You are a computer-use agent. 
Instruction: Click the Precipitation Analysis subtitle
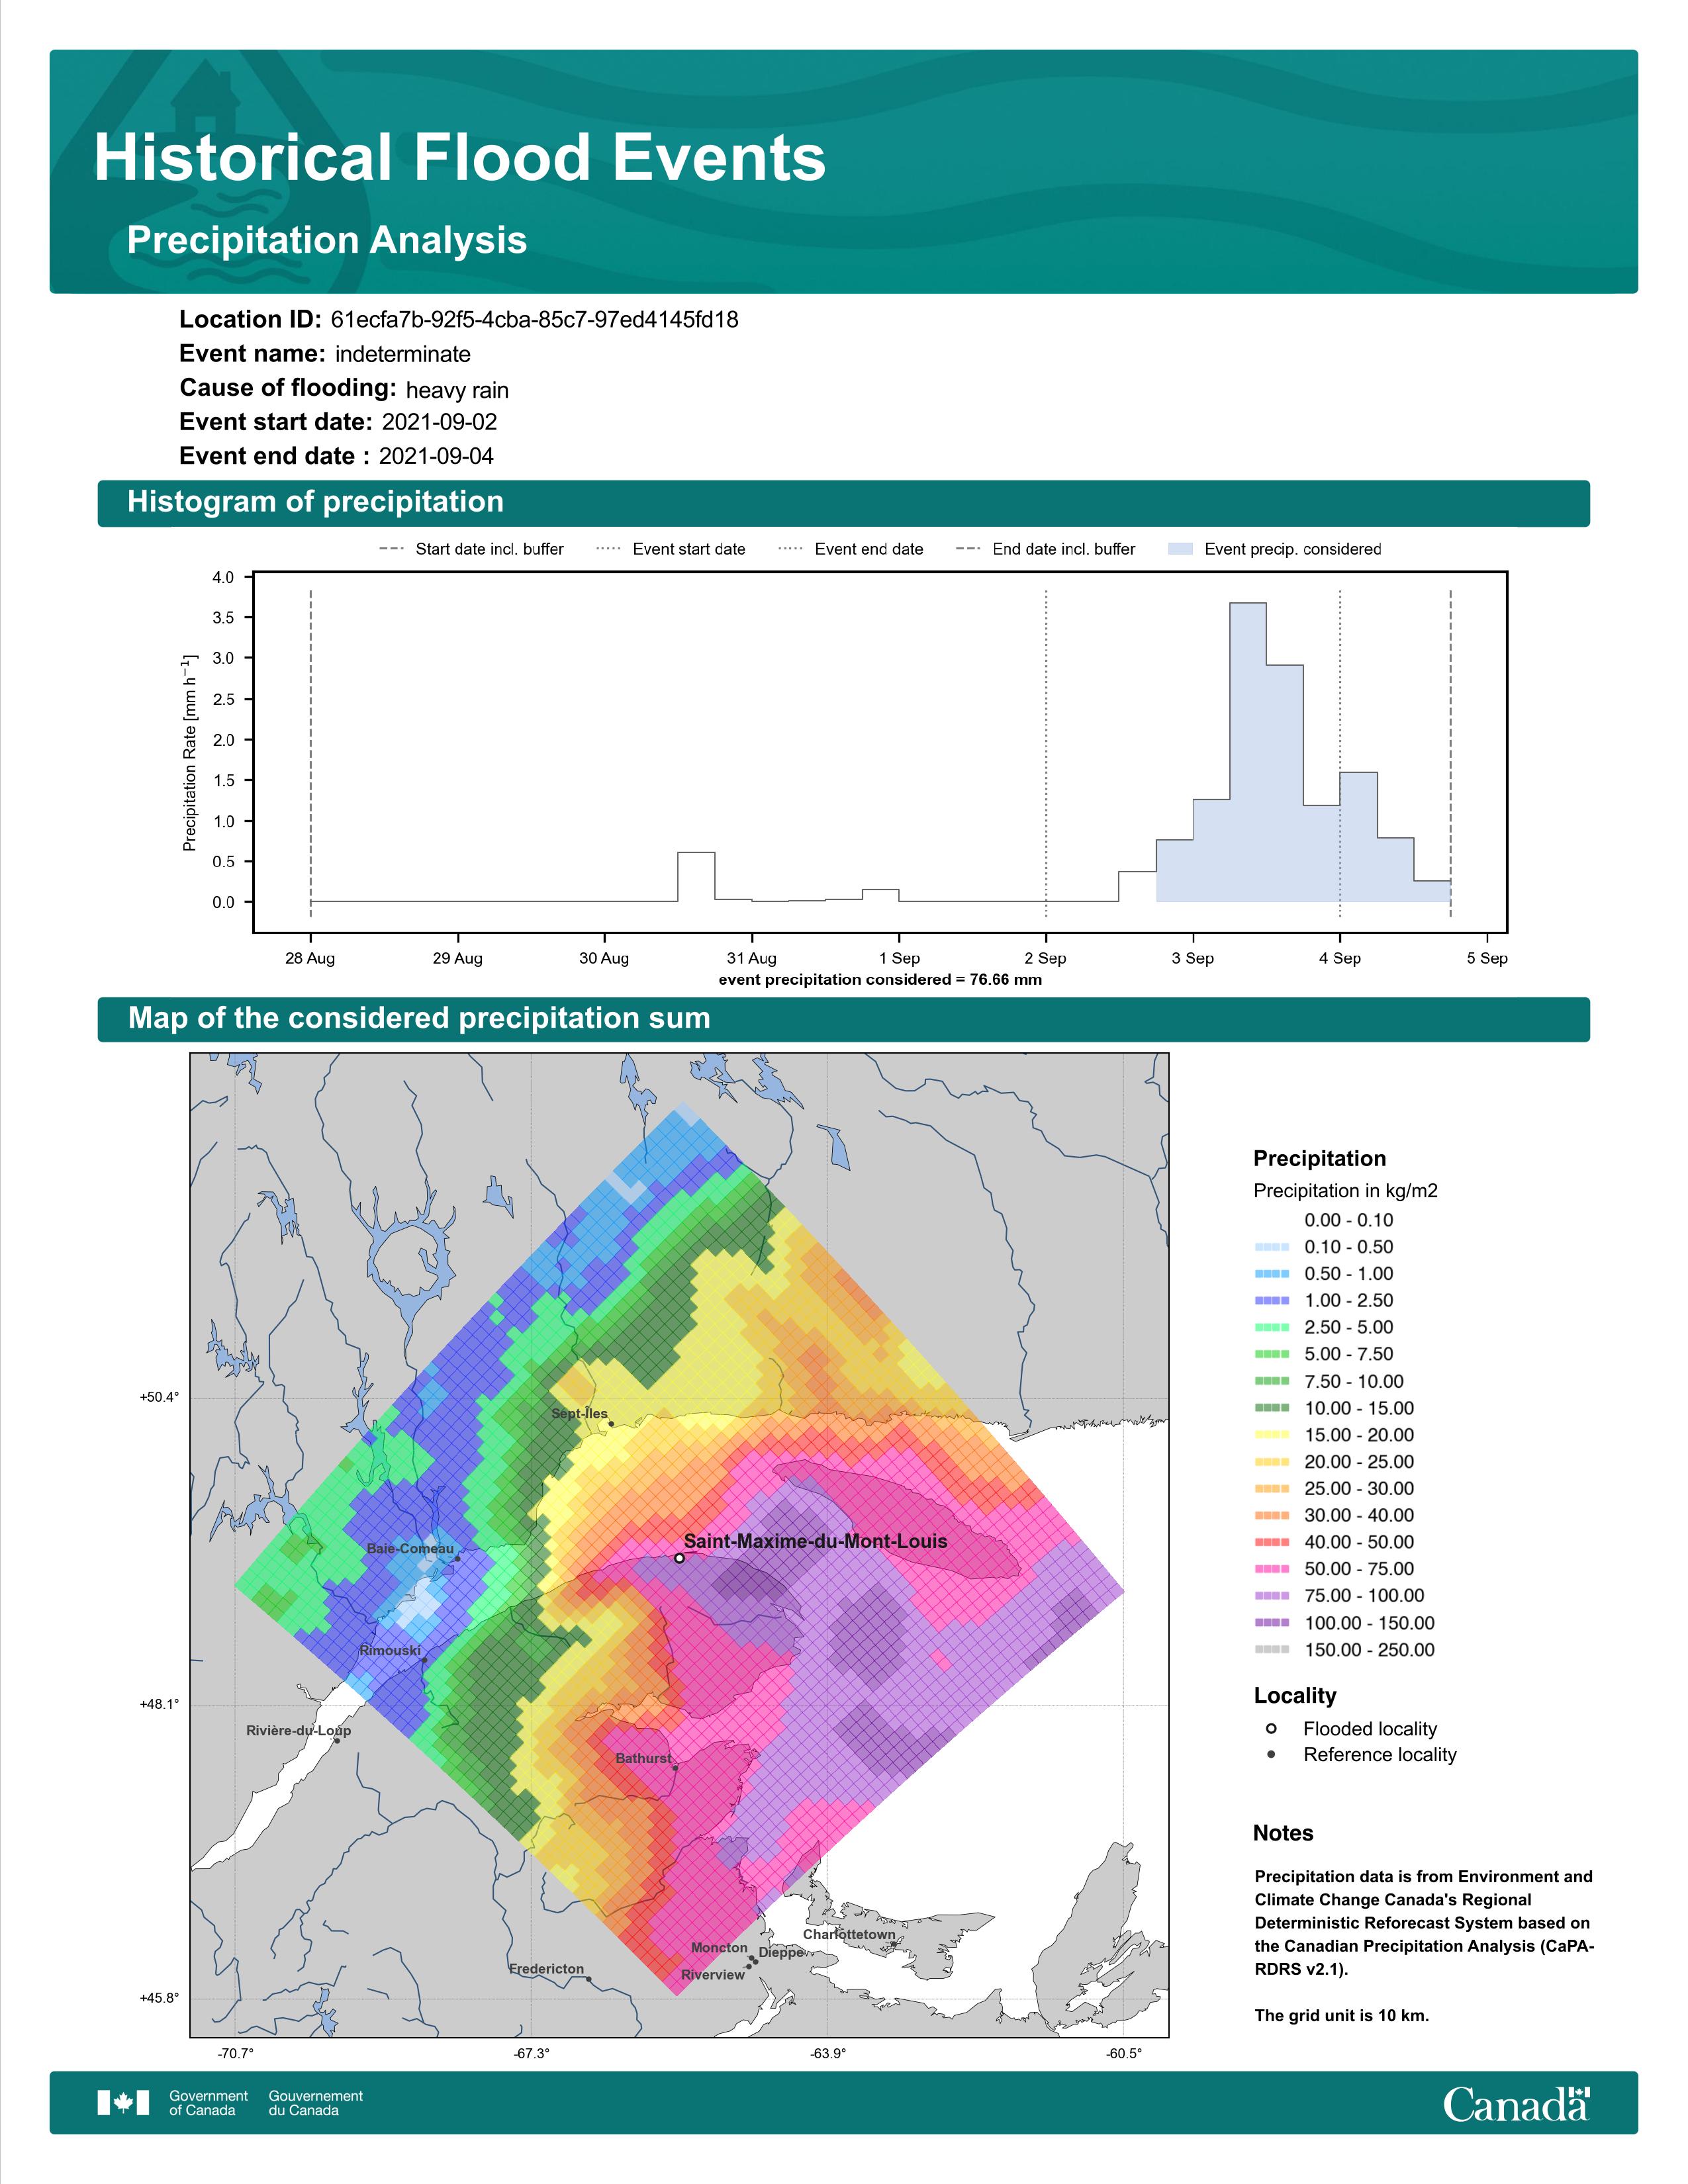point(327,240)
